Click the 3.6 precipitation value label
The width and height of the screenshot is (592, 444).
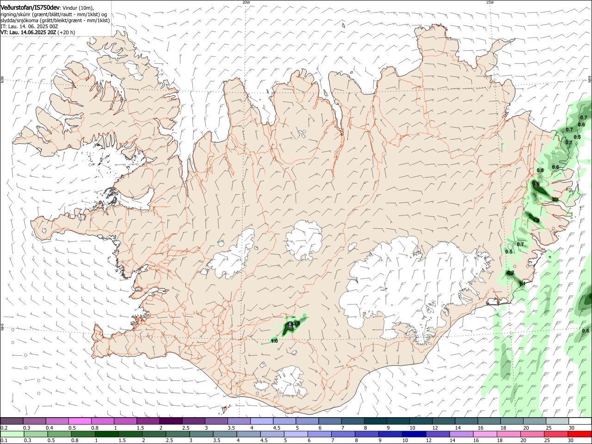tap(536, 184)
